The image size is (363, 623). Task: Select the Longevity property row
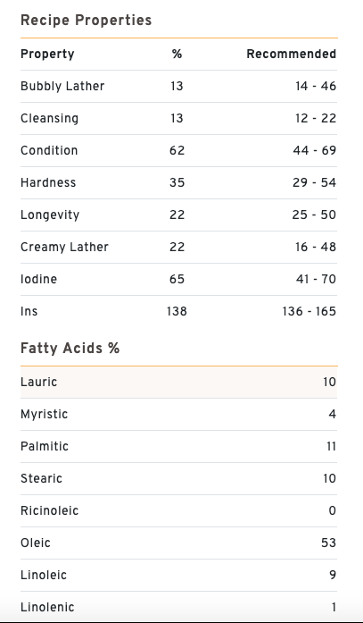click(x=178, y=215)
